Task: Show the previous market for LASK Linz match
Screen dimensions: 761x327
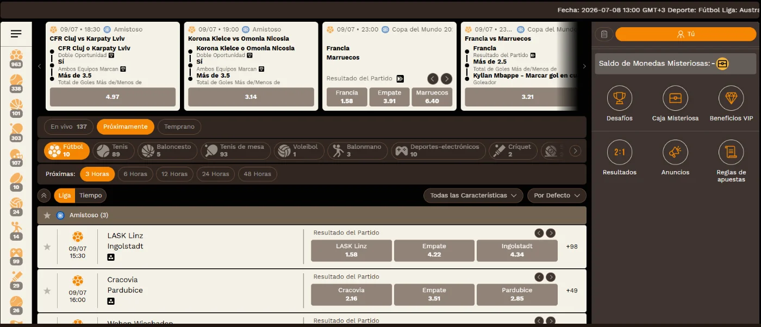Action: click(x=539, y=233)
